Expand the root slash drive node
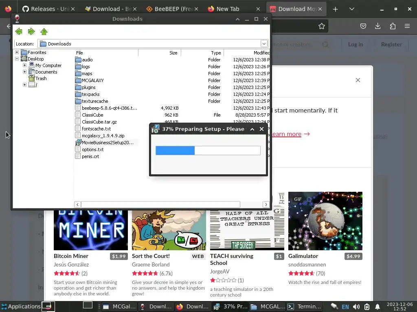 tap(24, 84)
